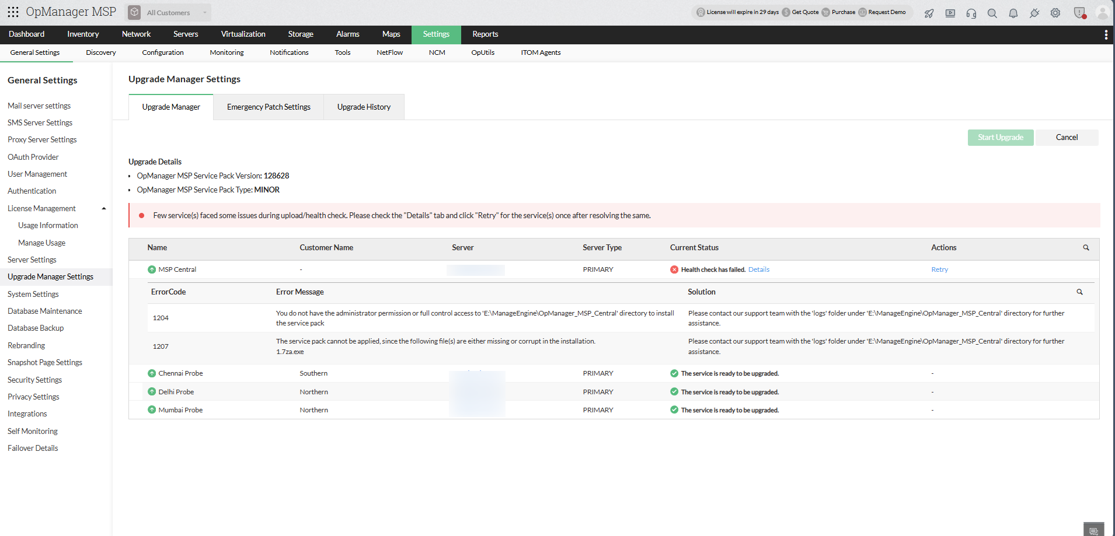This screenshot has height=536, width=1115.
Task: Open Mail server settings in sidebar
Action: tap(39, 106)
